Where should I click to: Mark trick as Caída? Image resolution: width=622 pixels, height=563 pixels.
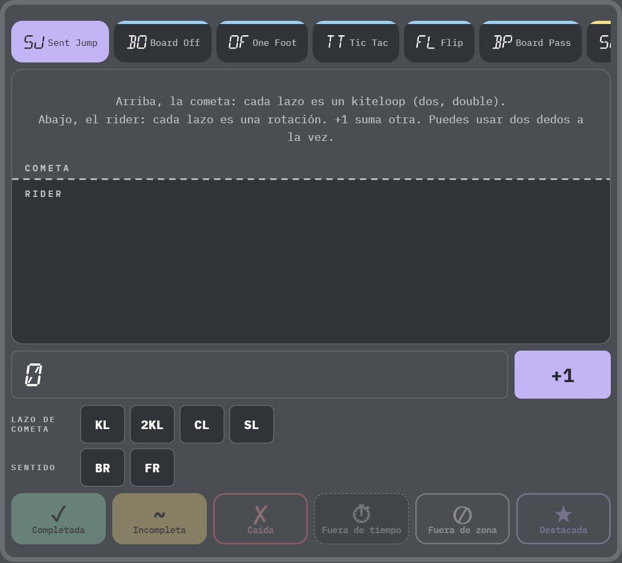(x=261, y=519)
